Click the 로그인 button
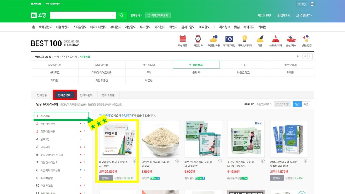Image resolution: width=345 pixels, height=194 pixels. click(x=302, y=4)
